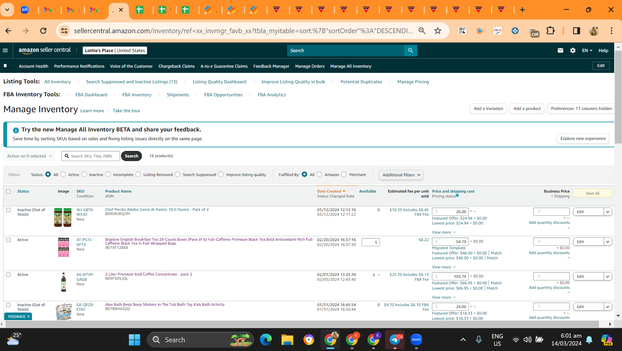Click the Chrome profile avatar
Viewport: 622px width, 351px height.
(x=594, y=31)
